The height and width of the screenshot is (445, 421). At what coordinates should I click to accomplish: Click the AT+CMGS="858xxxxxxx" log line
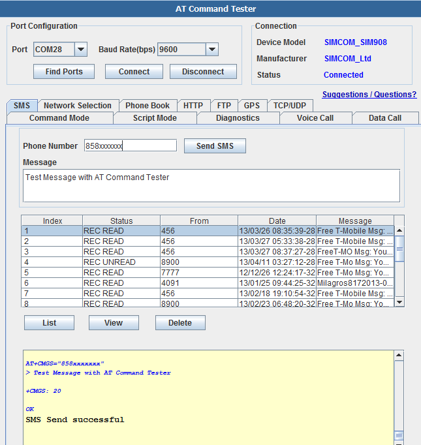pyautogui.click(x=65, y=363)
